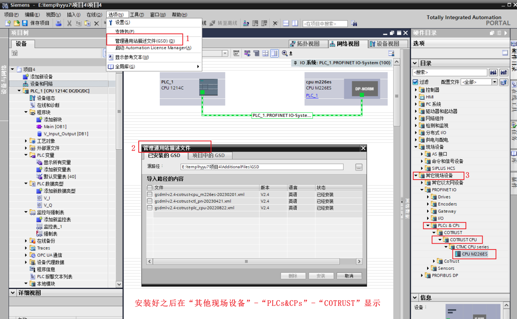Click the copy icon in toolbar
The width and height of the screenshot is (517, 319).
(x=78, y=23)
